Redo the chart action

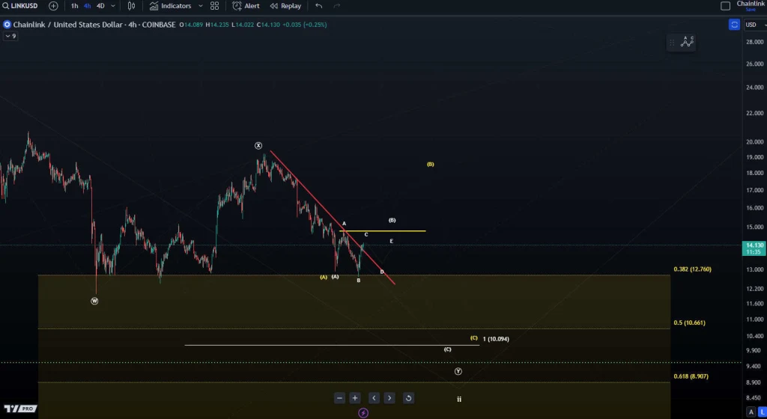click(336, 6)
